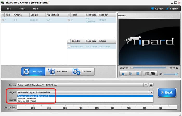Screen dimensions: 182x116
Task: Mute the preview with the speaker icon
Action: point(161,74)
